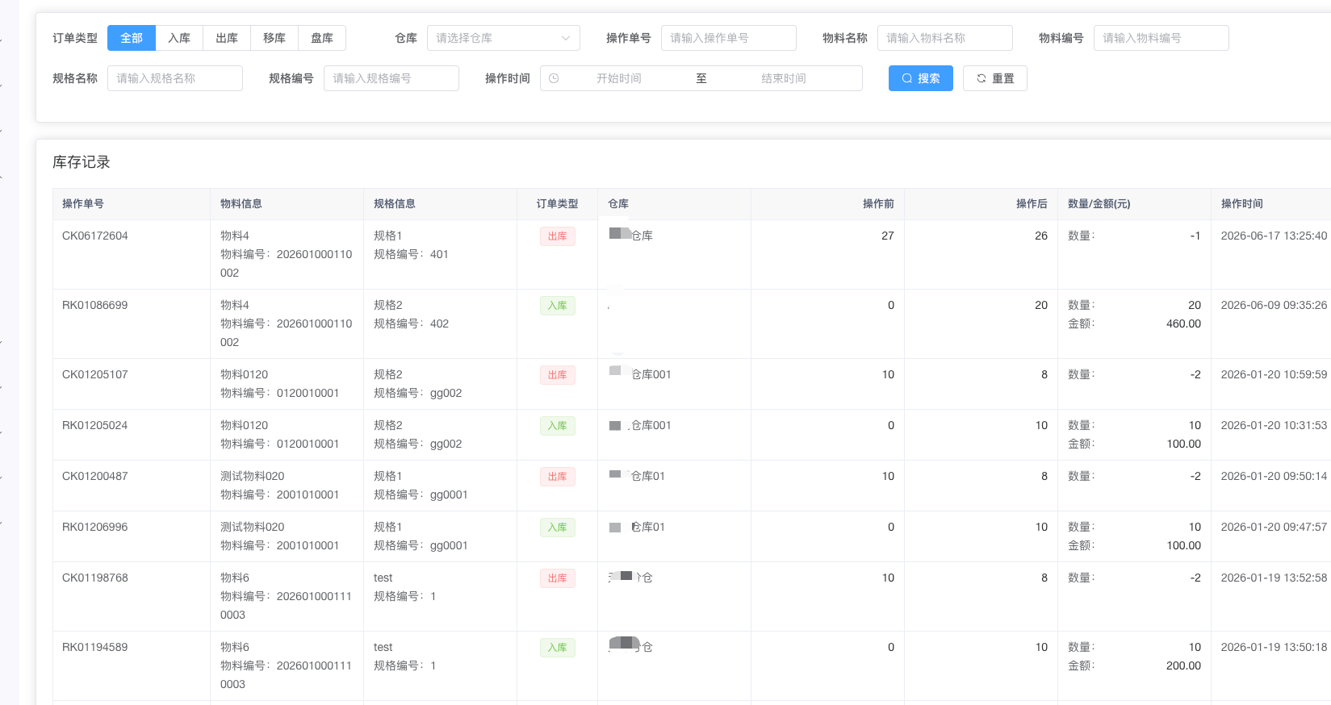The width and height of the screenshot is (1331, 705).
Task: Click operation number CK01205107
Action: pyautogui.click(x=95, y=374)
